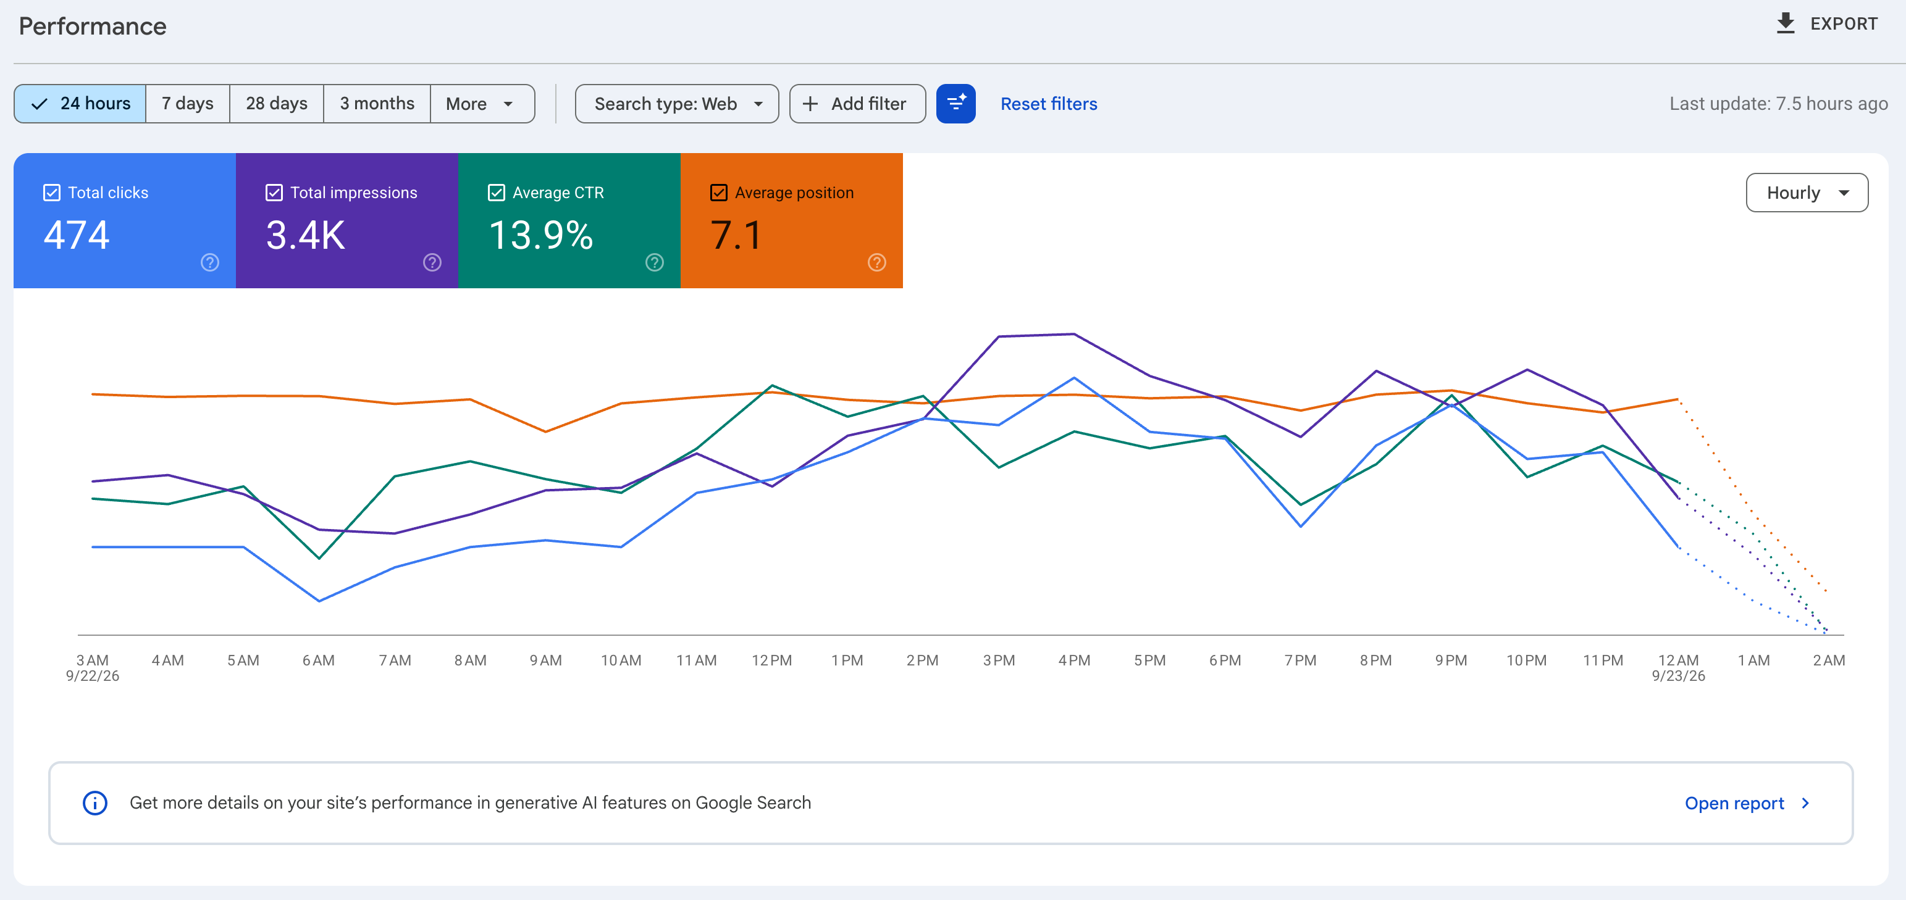Click the plus icon on Add filter
The width and height of the screenshot is (1906, 900).
tap(810, 104)
